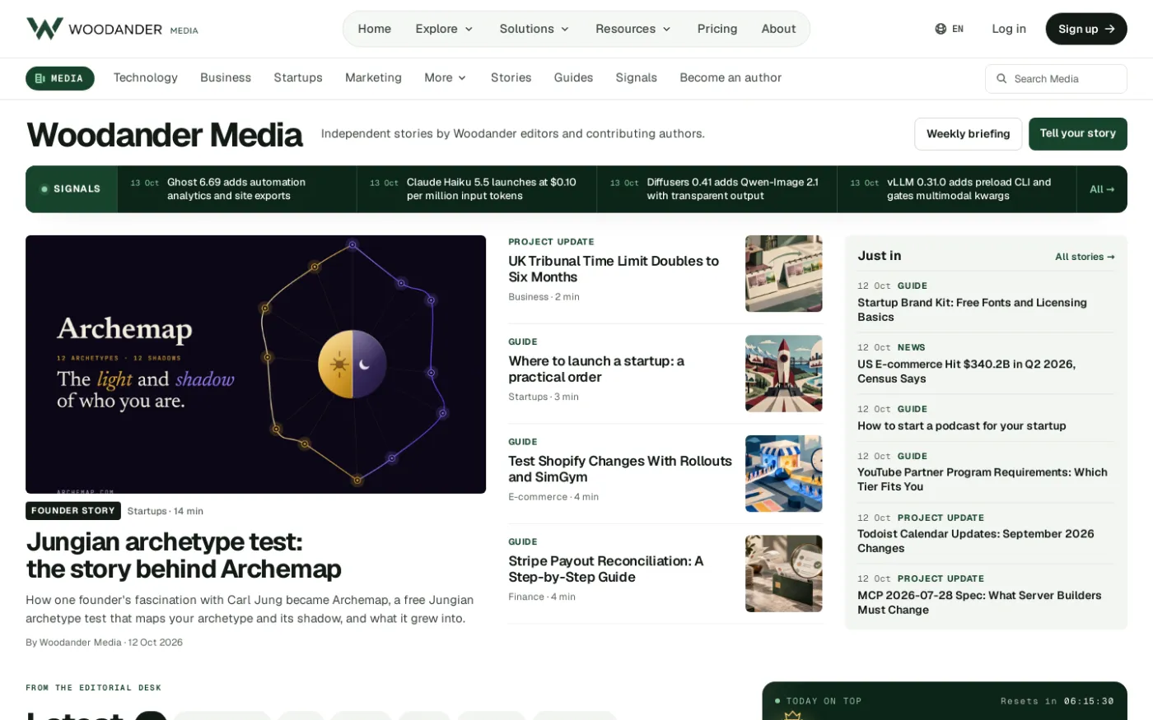Switch to the Business category
1153x720 pixels.
226,77
